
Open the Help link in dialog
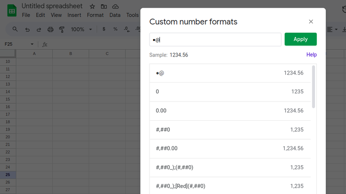[x=311, y=55]
